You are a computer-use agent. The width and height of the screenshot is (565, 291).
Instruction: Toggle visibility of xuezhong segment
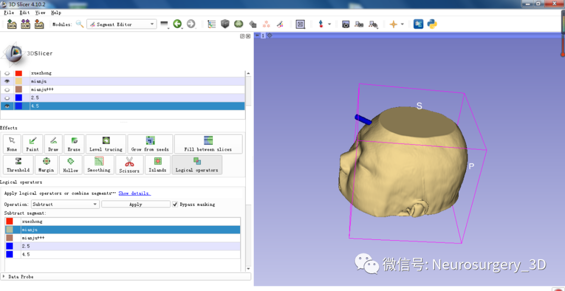point(7,73)
